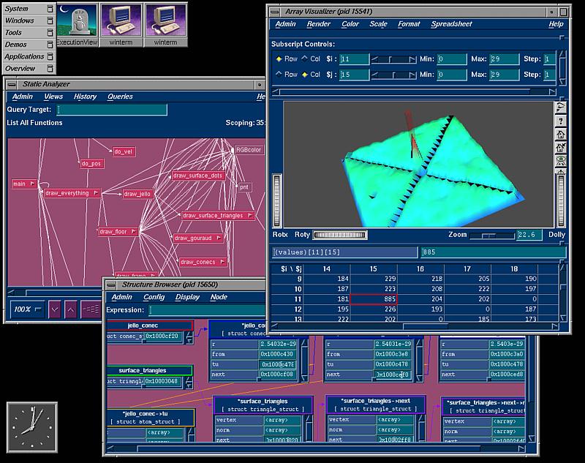The height and width of the screenshot is (463, 585).
Task: Select the Col radio for $i subscript
Action: (x=305, y=59)
